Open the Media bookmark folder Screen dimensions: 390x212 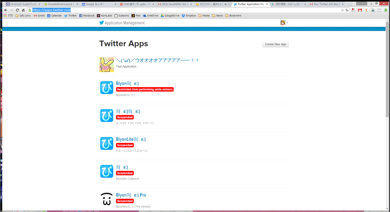(204, 16)
